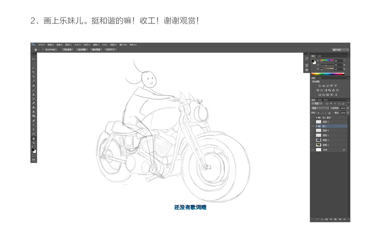Show layer 图层 3 visibility

pyautogui.click(x=313, y=140)
